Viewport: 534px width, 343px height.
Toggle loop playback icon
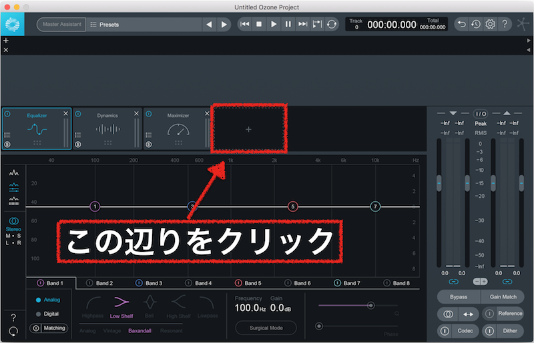(x=331, y=24)
